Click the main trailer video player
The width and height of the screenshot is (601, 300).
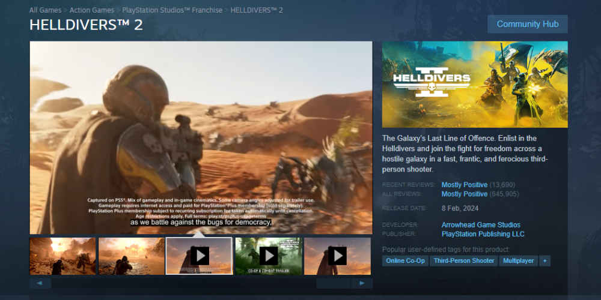[201, 137]
